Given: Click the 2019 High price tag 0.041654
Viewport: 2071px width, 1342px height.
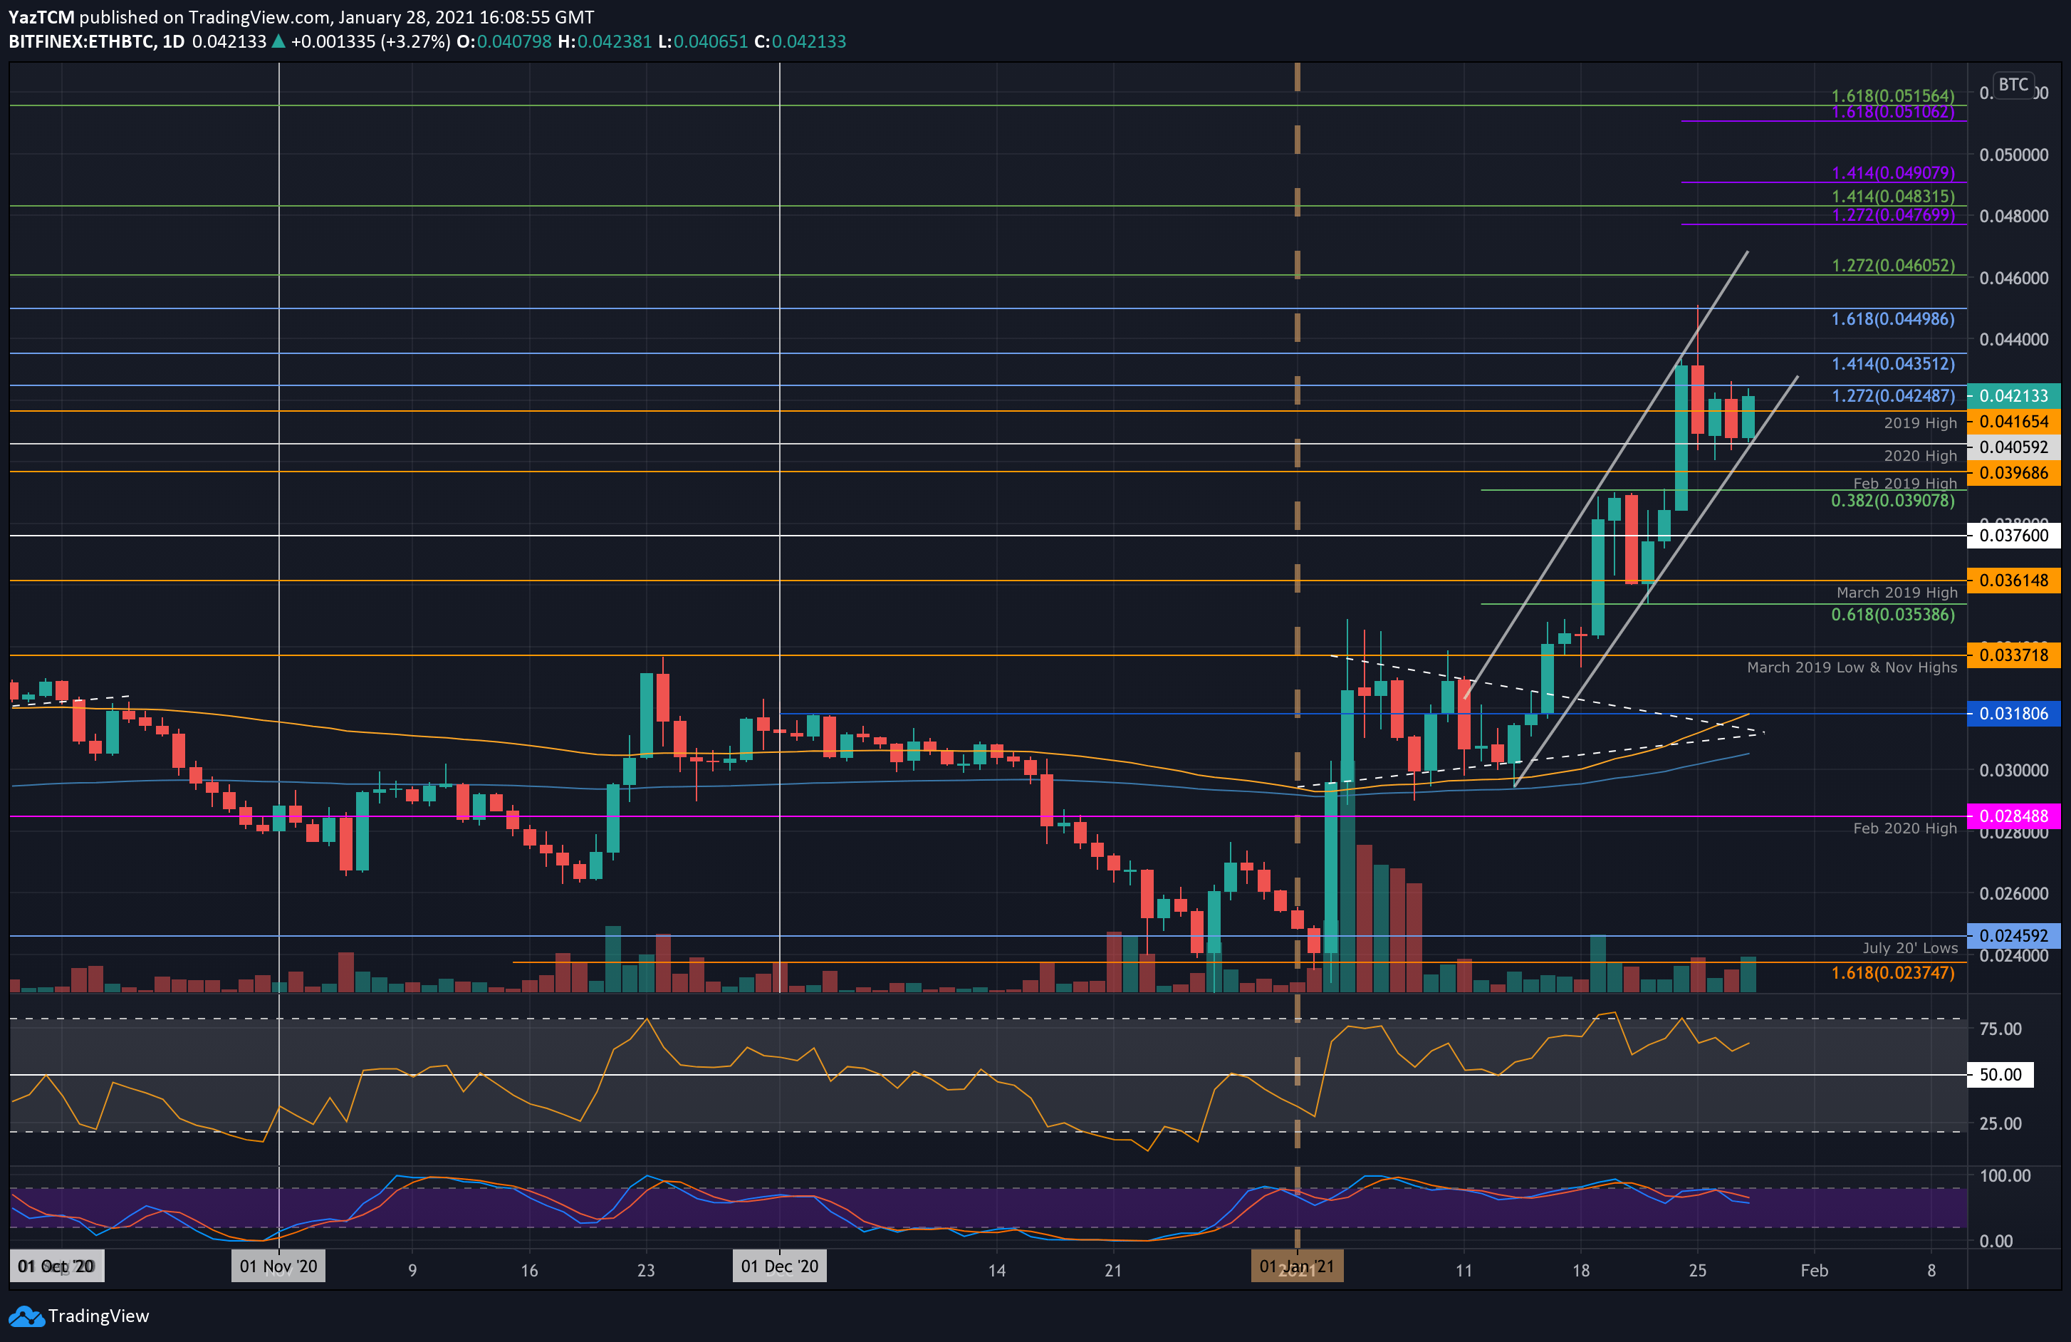Looking at the screenshot, I should click(2013, 421).
